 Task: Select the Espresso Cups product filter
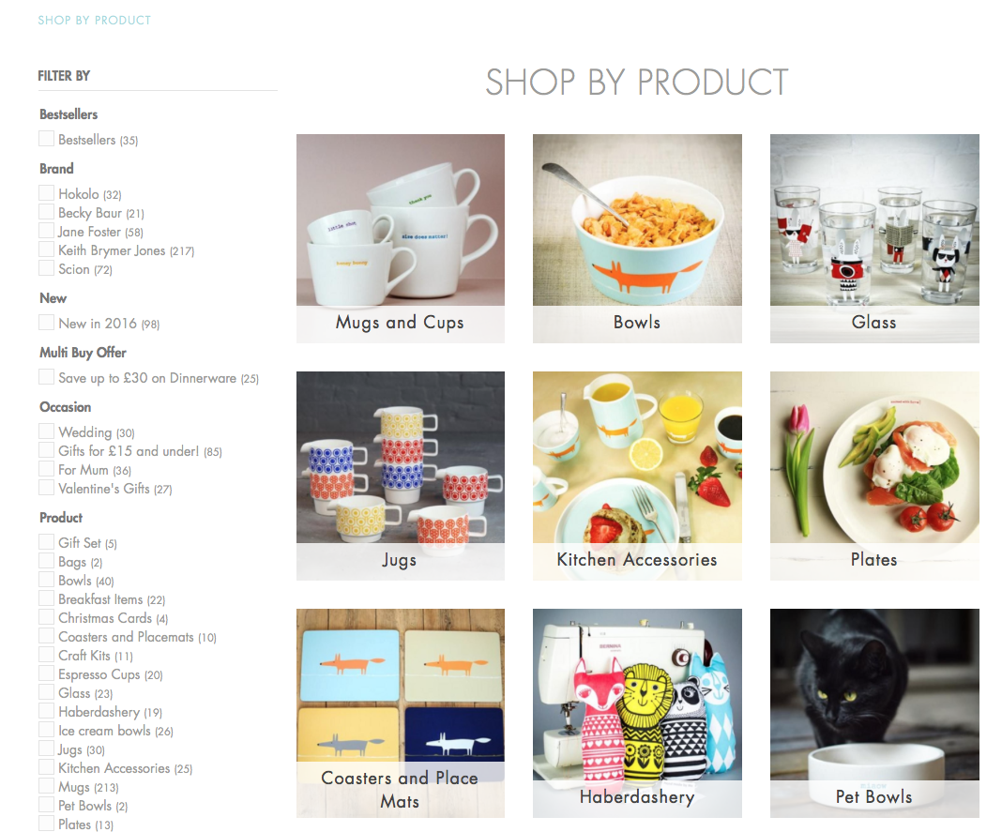46,673
